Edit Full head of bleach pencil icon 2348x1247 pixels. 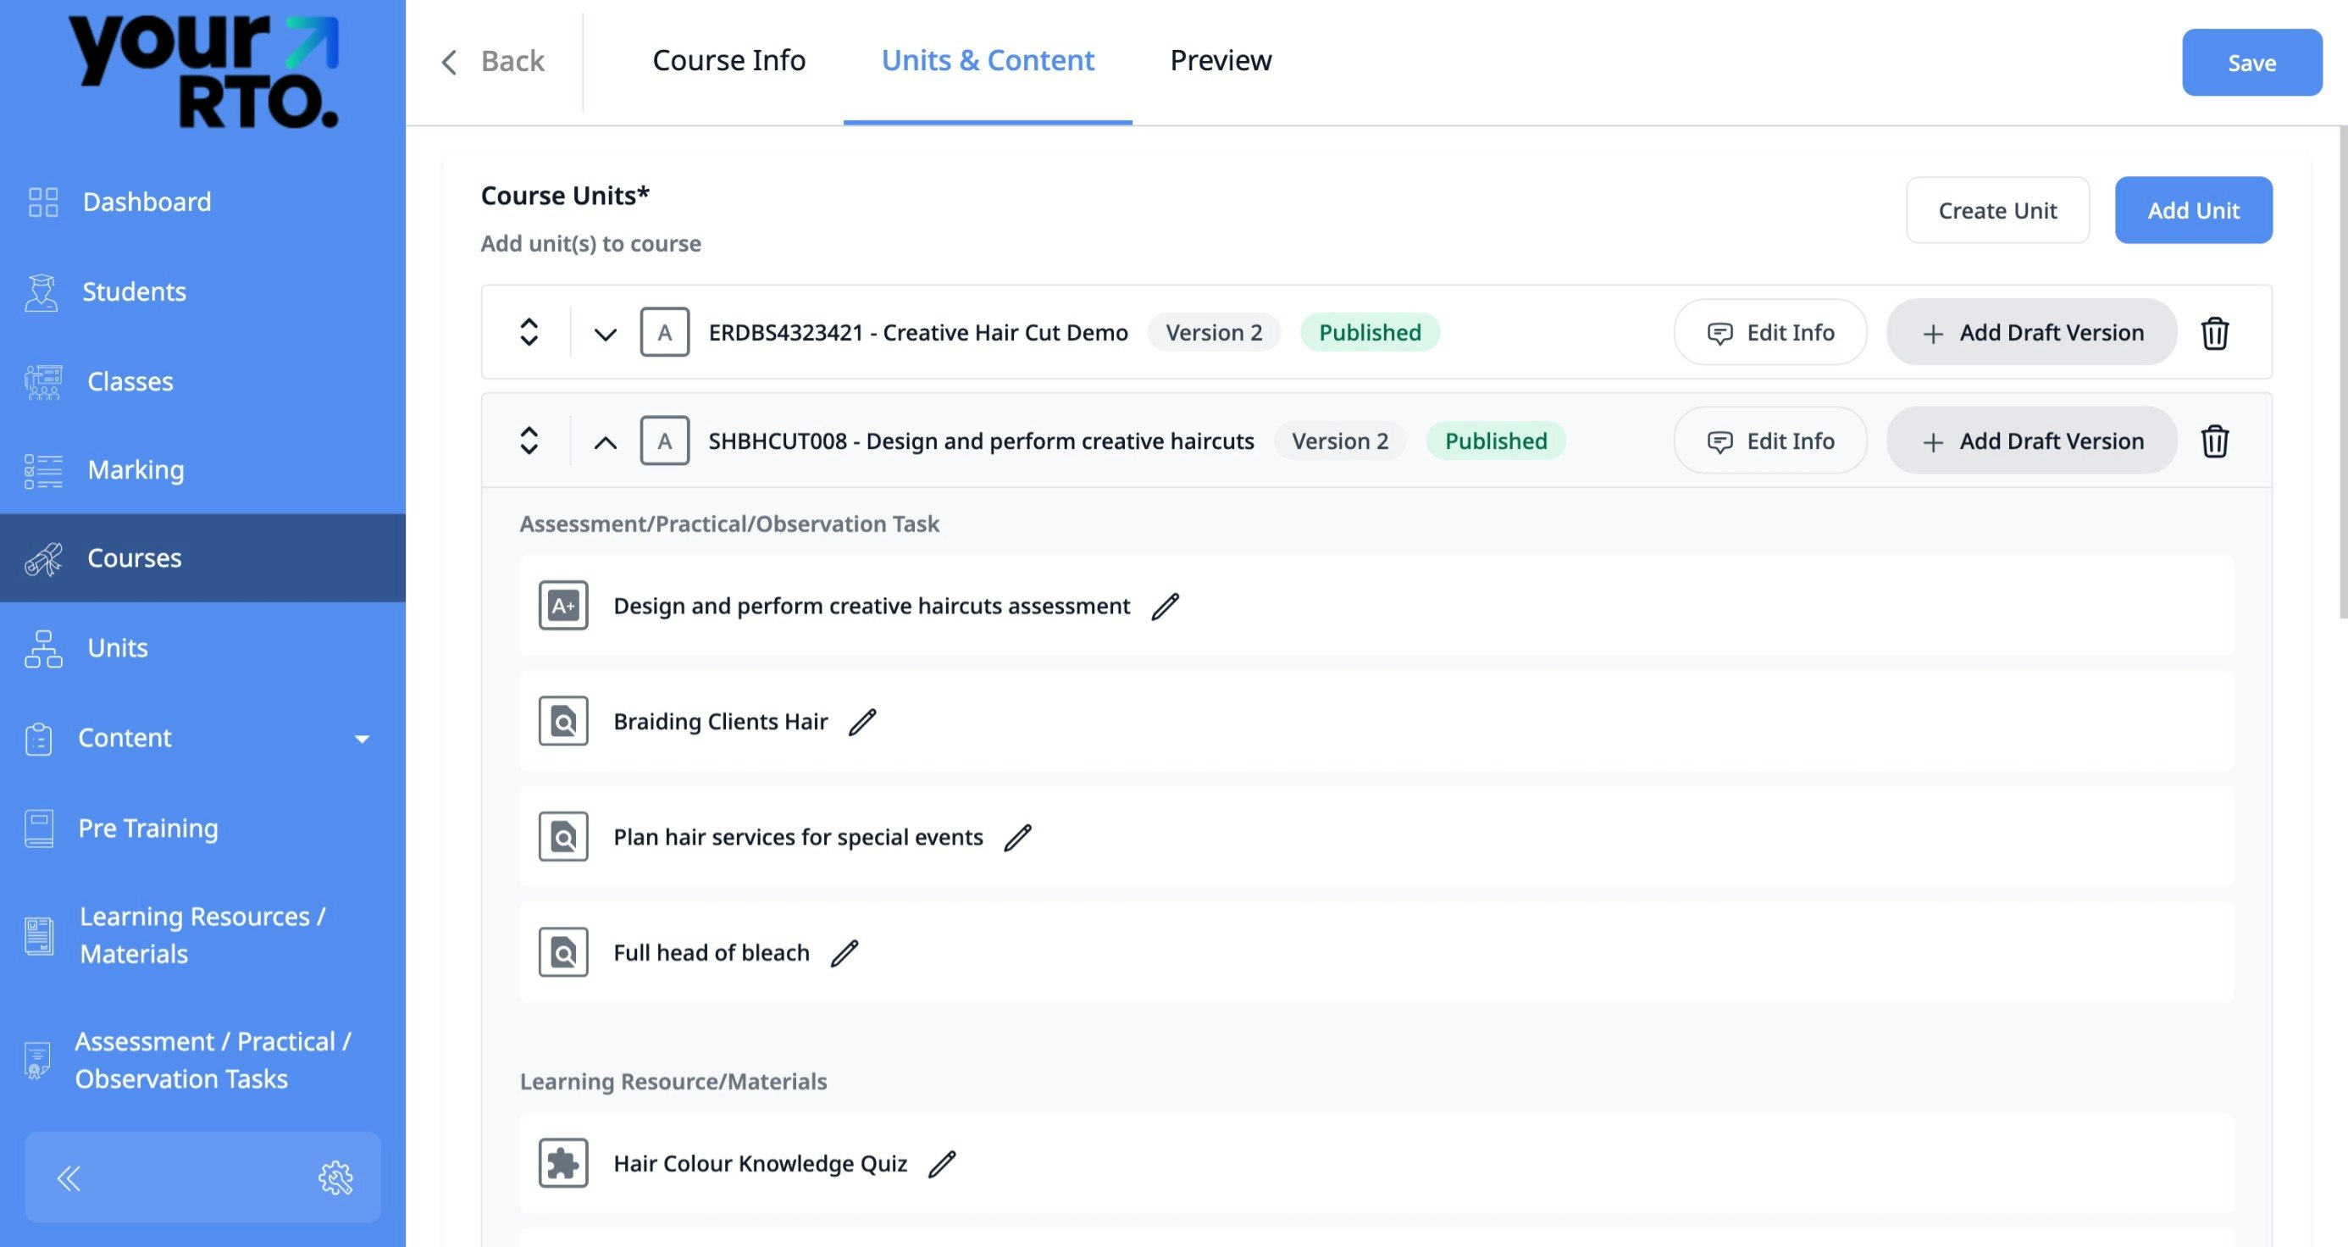[x=844, y=954]
